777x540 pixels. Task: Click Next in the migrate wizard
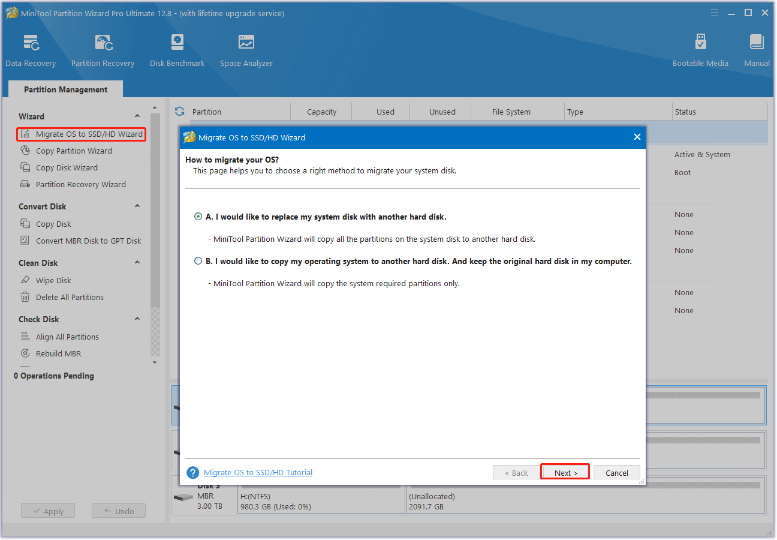click(565, 472)
